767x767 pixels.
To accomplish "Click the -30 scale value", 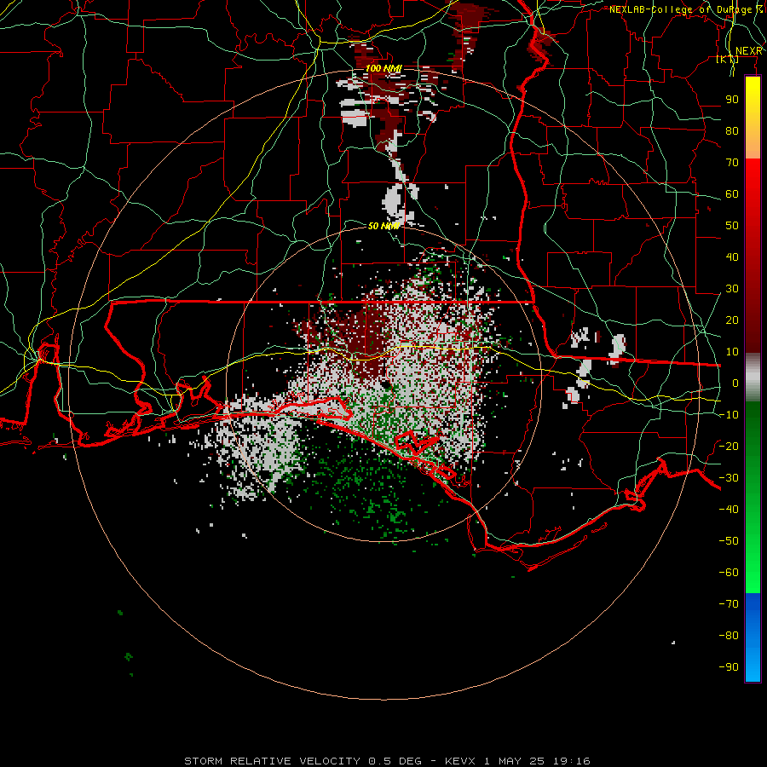I will click(729, 478).
